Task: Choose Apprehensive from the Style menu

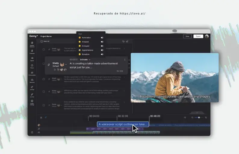Action: click(x=87, y=50)
